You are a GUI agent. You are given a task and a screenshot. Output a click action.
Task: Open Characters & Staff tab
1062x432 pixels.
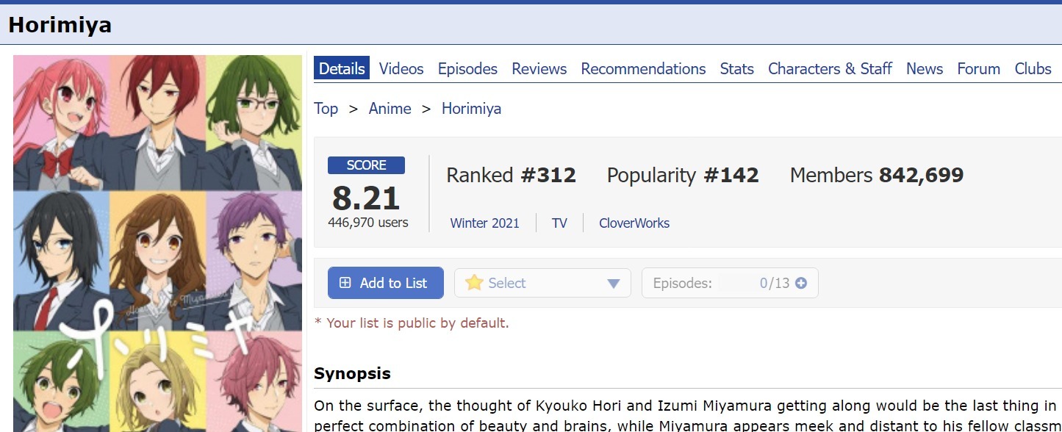830,69
